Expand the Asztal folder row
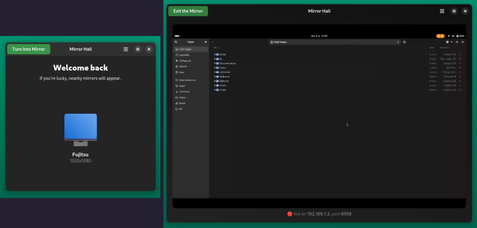 (215, 54)
